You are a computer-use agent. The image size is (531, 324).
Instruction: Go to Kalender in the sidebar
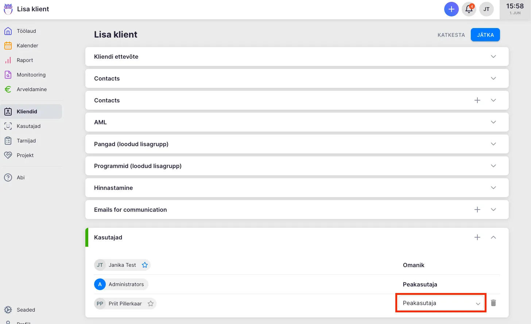pyautogui.click(x=27, y=46)
